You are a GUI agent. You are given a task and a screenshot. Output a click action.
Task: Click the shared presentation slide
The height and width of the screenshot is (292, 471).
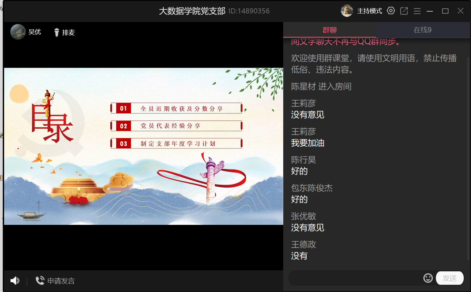143,146
